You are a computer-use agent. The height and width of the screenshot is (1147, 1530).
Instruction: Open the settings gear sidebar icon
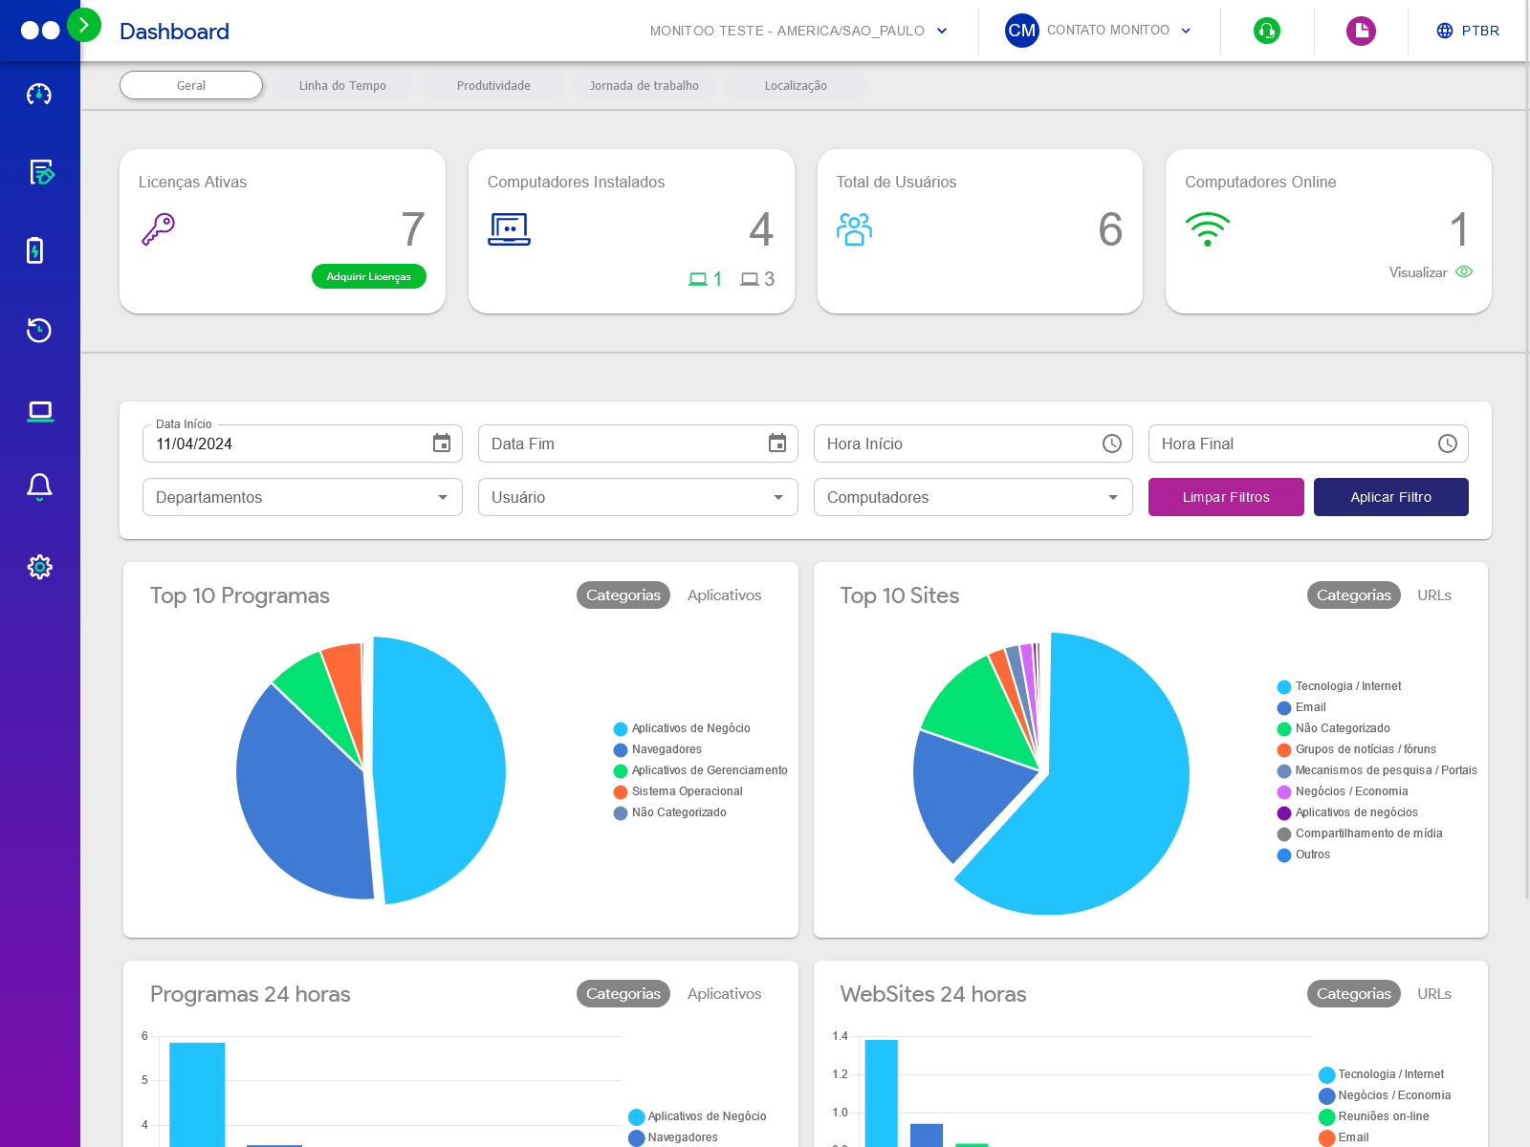pyautogui.click(x=40, y=567)
